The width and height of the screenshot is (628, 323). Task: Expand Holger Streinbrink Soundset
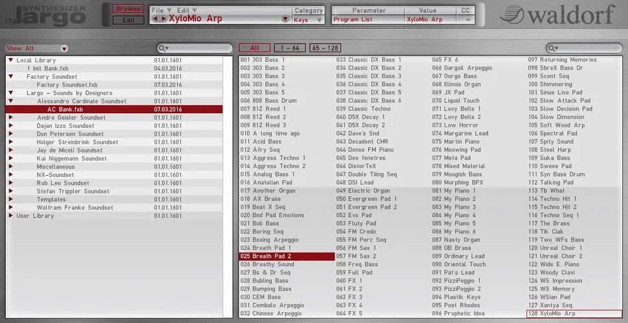(11, 142)
